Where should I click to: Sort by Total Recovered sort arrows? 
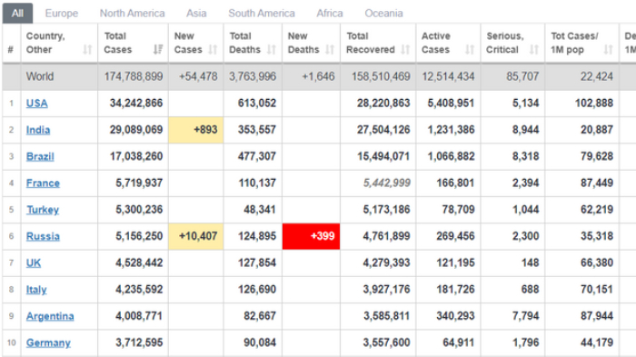[405, 49]
